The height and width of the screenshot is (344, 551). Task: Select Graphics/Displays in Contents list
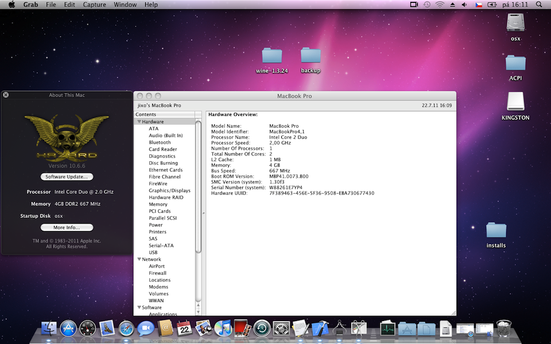(169, 190)
